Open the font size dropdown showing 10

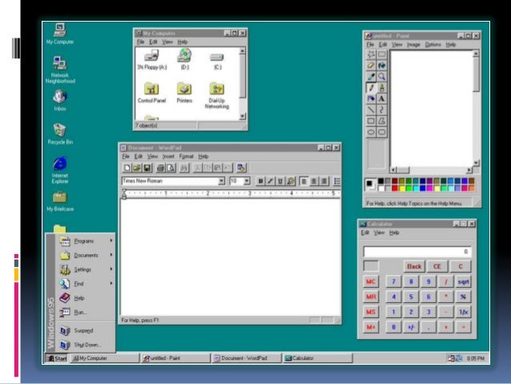click(x=247, y=181)
